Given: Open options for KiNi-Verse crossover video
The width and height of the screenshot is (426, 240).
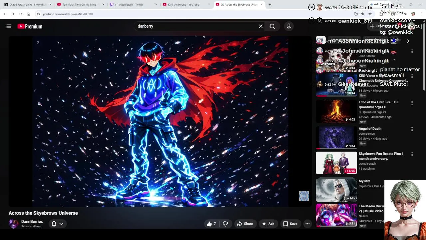Looking at the screenshot, I should click(x=412, y=76).
